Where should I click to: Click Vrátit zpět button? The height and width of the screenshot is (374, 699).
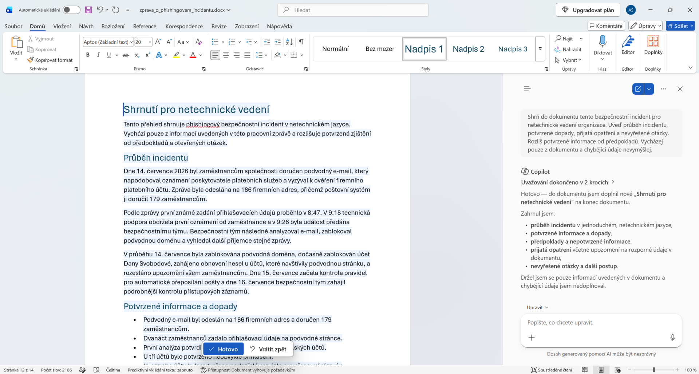click(x=268, y=349)
